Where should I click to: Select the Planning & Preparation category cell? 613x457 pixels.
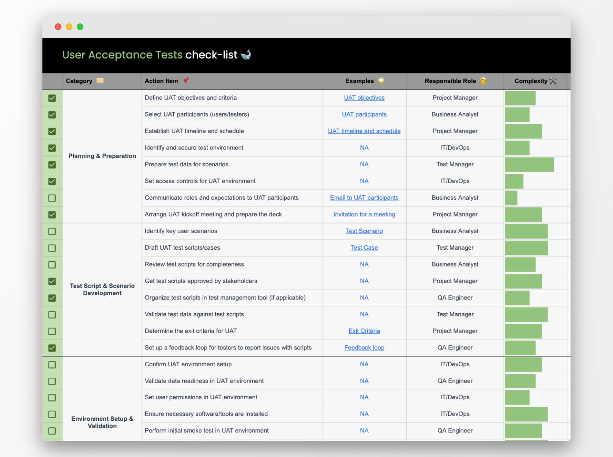[x=102, y=156]
